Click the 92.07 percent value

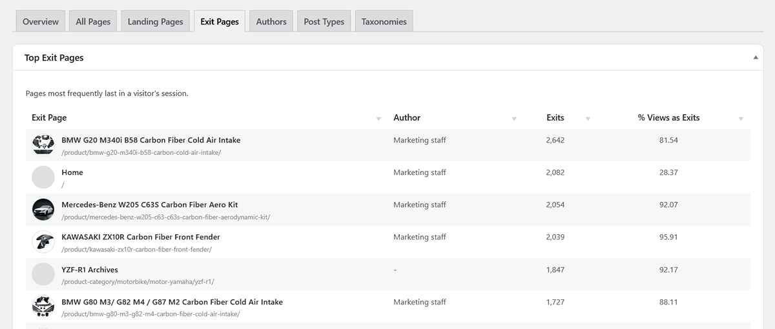[668, 204]
